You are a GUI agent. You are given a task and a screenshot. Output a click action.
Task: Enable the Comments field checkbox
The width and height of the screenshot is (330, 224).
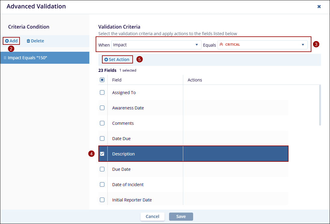102,123
